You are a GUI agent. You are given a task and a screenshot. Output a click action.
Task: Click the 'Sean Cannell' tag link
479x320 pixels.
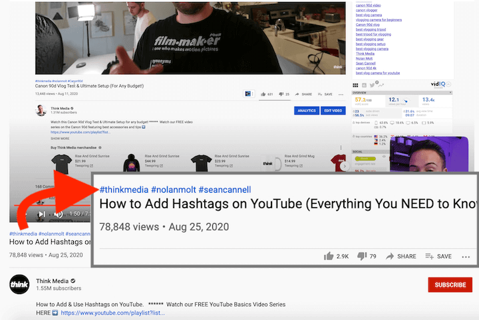(x=366, y=63)
